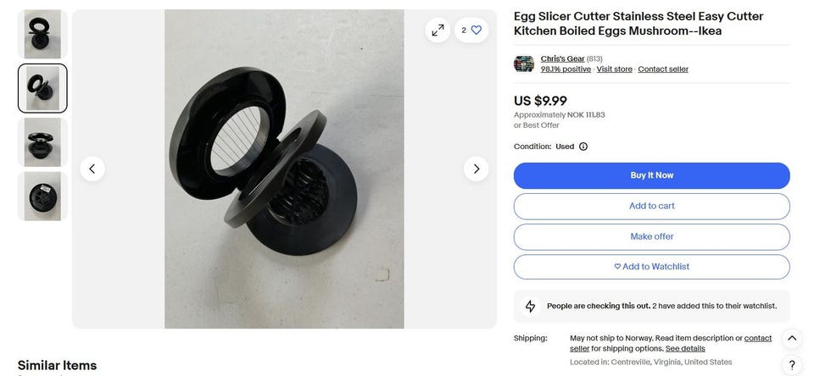This screenshot has width=814, height=376.
Task: Open the Visit store link
Action: coord(614,69)
